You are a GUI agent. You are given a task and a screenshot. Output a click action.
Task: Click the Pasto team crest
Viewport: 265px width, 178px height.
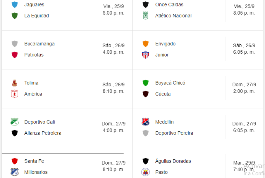[145, 172]
